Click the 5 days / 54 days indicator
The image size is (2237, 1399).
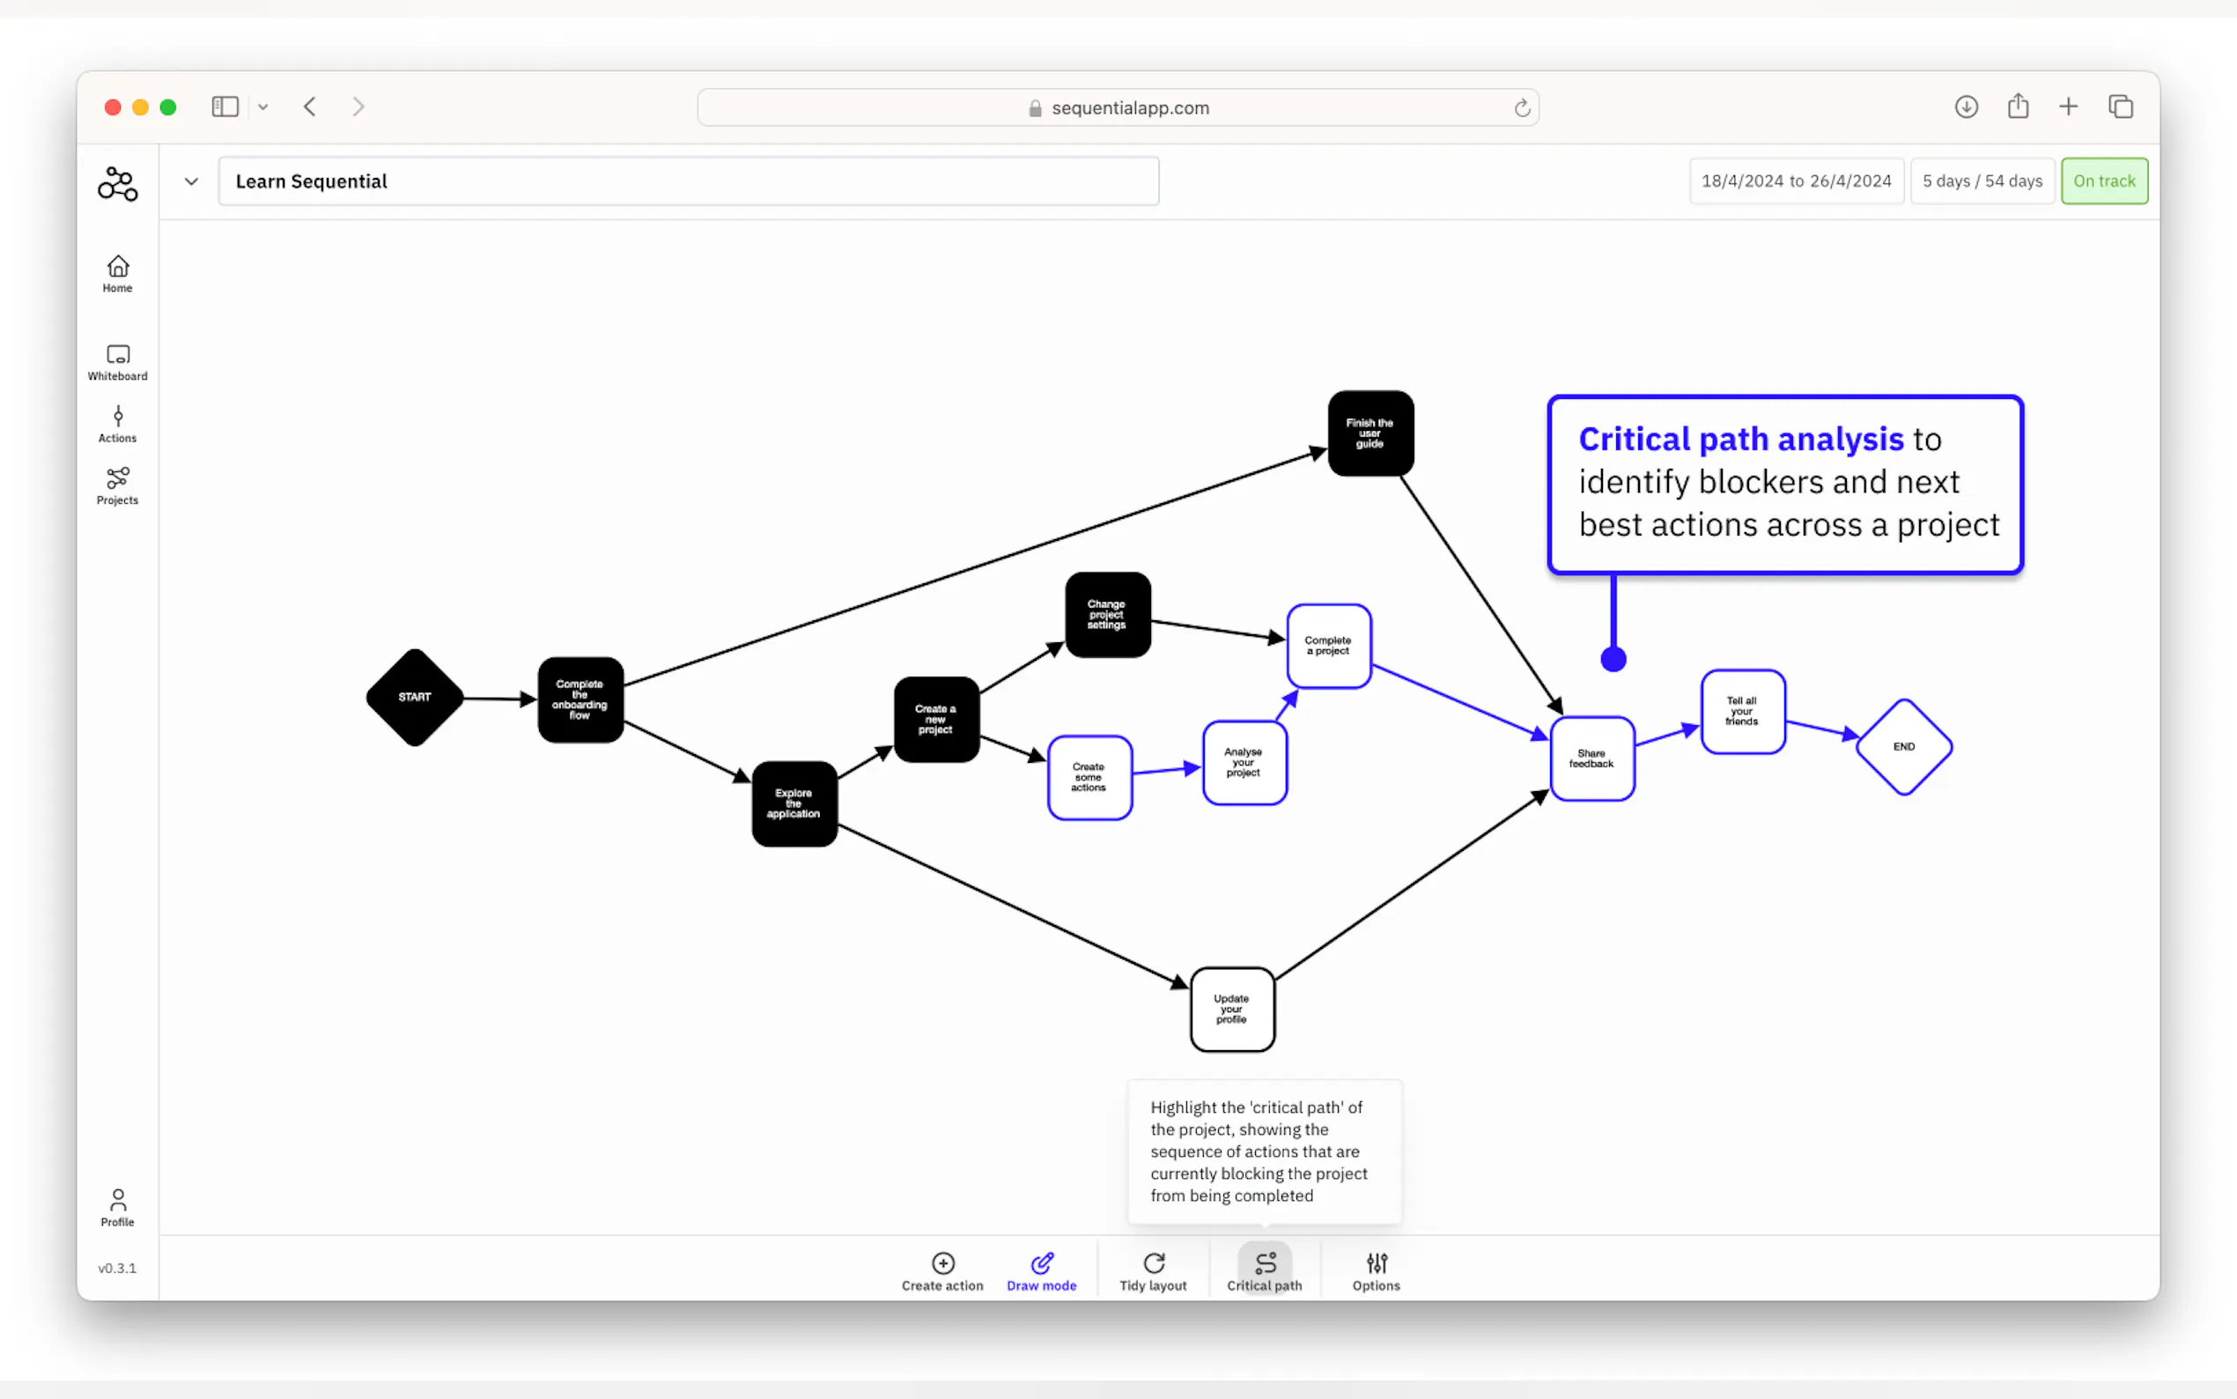pyautogui.click(x=1982, y=181)
